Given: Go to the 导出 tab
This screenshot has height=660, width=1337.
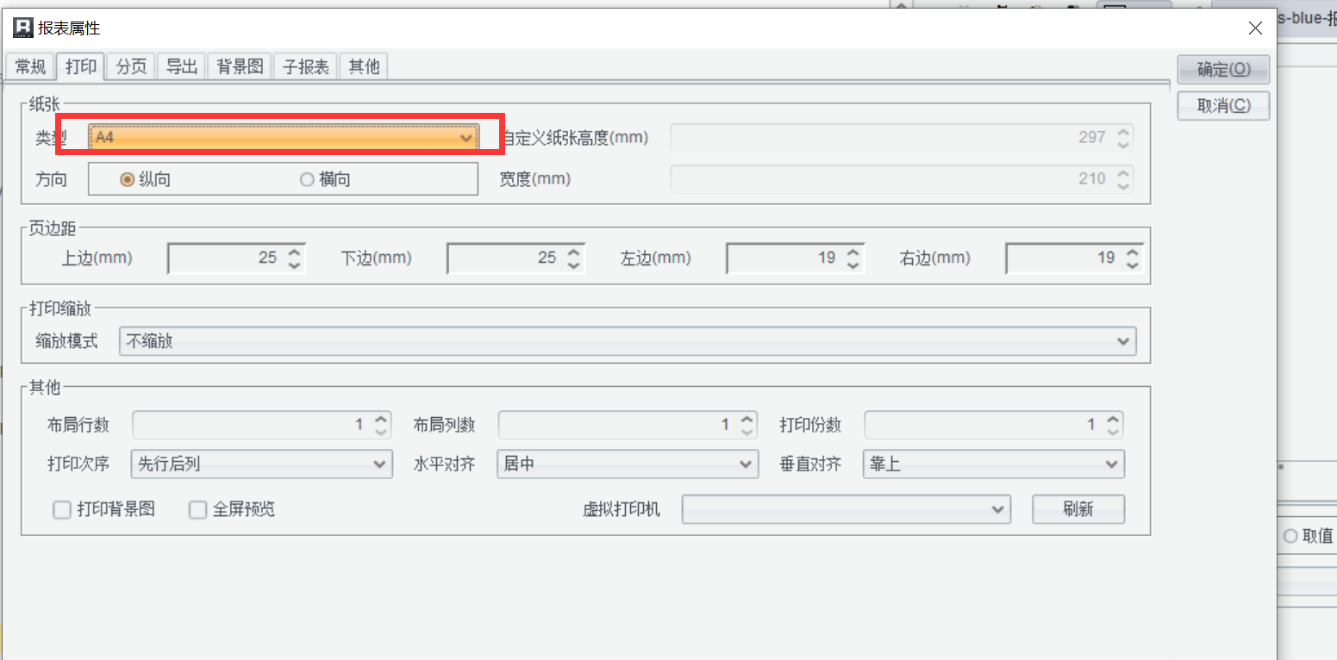Looking at the screenshot, I should click(x=181, y=66).
